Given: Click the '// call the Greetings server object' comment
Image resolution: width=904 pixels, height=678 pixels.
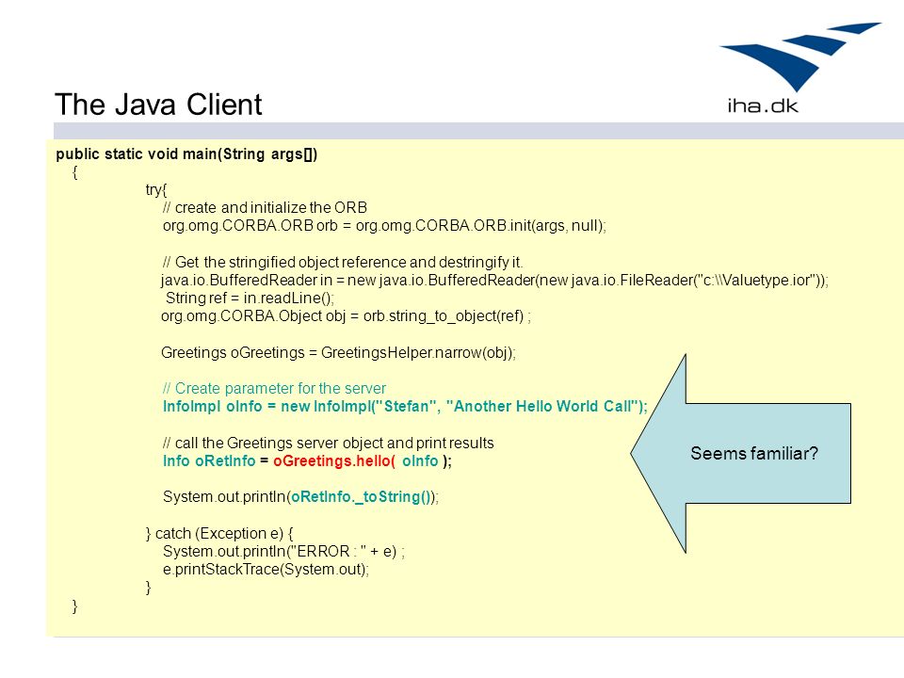Looking at the screenshot, I should coord(328,443).
